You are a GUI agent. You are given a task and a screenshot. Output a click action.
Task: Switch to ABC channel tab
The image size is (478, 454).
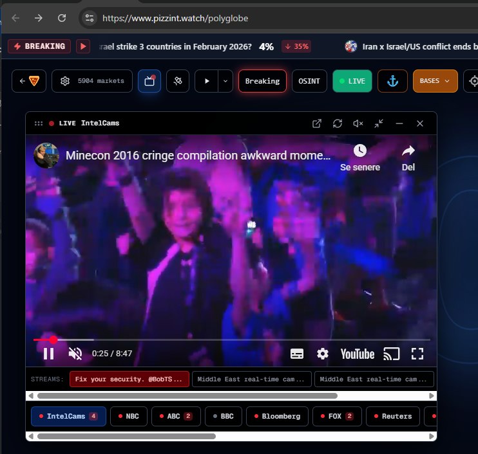[x=177, y=416]
